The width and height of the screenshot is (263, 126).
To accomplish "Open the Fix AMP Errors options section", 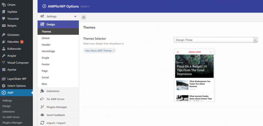I will (x=58, y=99).
